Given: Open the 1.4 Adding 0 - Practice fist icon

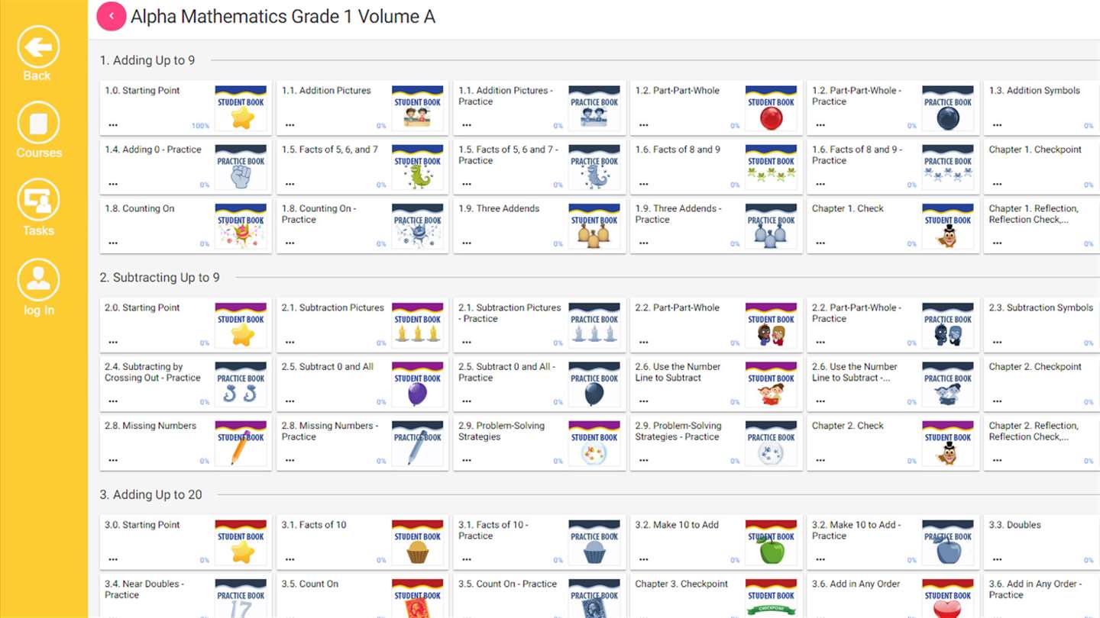Looking at the screenshot, I should click(241, 167).
